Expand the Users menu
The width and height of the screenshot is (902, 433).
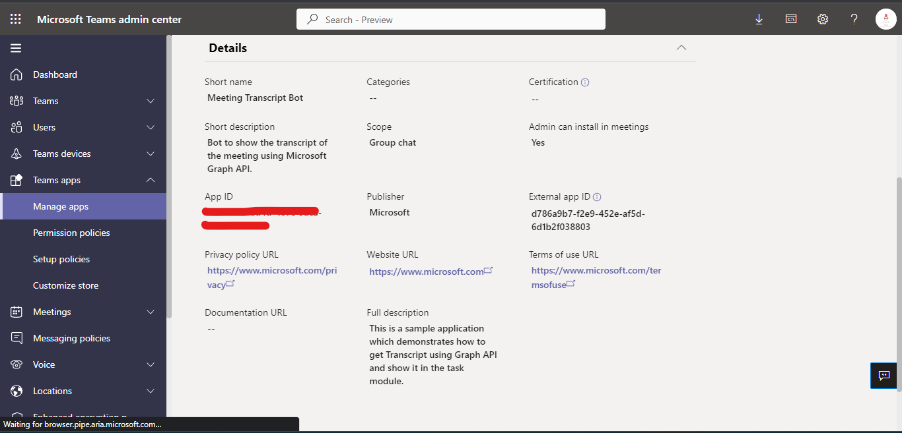(150, 127)
